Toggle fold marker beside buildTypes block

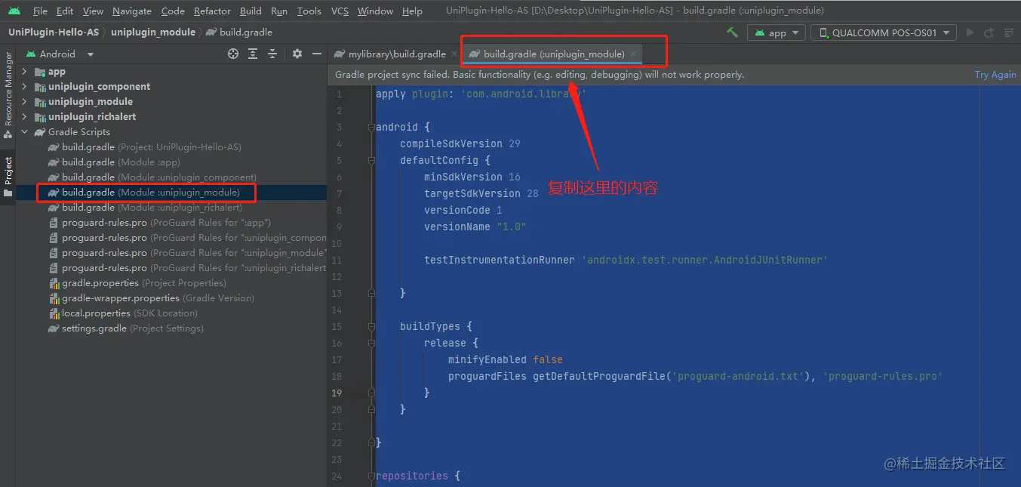click(371, 327)
